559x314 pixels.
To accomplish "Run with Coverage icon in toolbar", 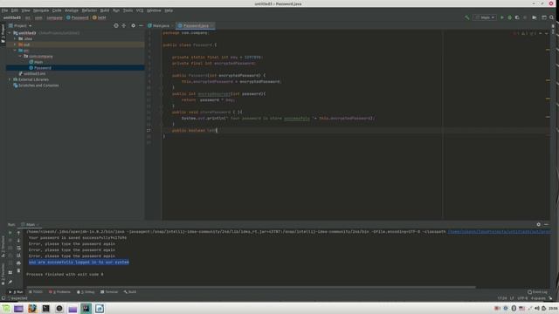I will tap(517, 17).
